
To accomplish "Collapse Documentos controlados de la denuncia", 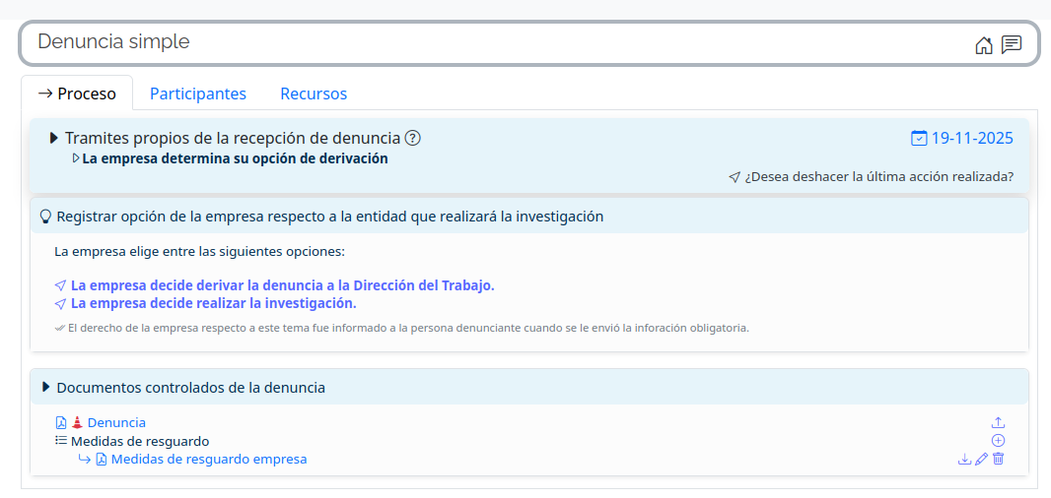I will tap(45, 388).
